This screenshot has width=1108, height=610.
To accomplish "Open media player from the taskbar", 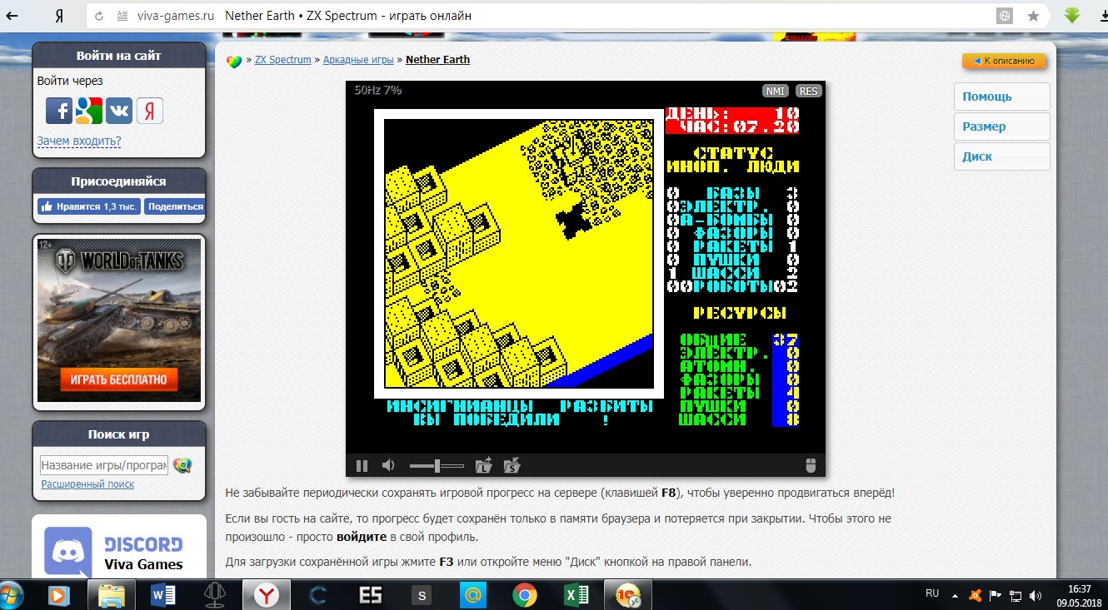I will 57,595.
